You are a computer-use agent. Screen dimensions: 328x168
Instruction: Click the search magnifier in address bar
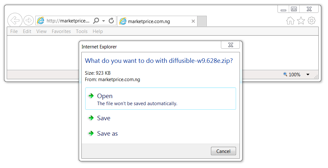coord(96,21)
